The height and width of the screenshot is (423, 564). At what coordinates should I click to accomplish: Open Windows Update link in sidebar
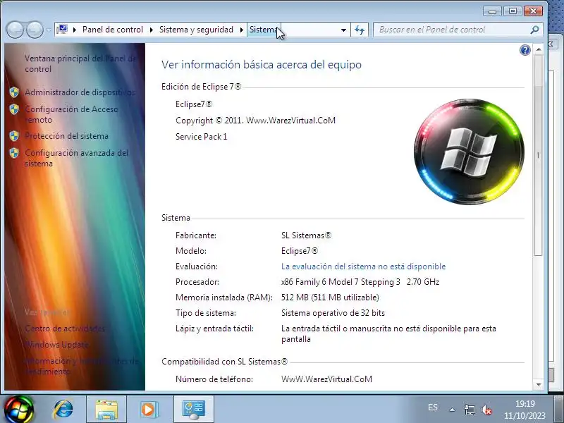click(x=57, y=345)
